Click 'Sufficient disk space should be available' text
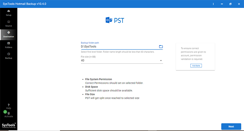Screen dimensions: 244x131 tap(109, 90)
